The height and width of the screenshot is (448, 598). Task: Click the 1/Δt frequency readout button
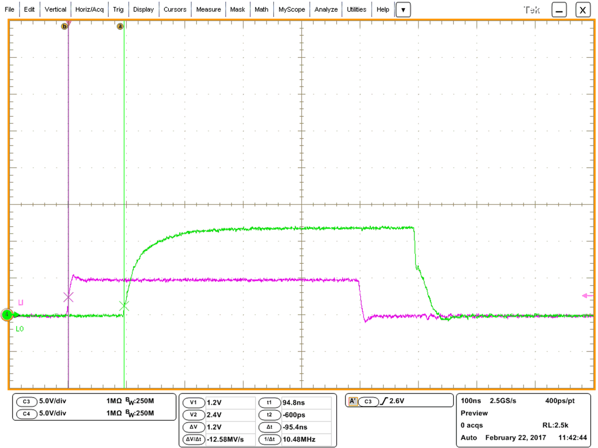click(x=270, y=438)
